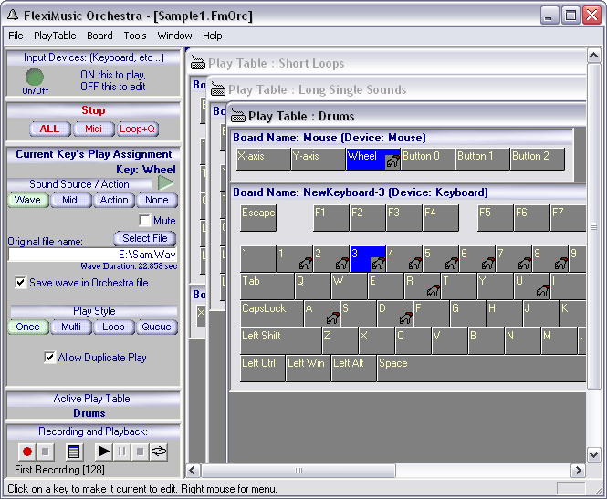Start recording with the red record button
The height and width of the screenshot is (499, 607).
(27, 452)
